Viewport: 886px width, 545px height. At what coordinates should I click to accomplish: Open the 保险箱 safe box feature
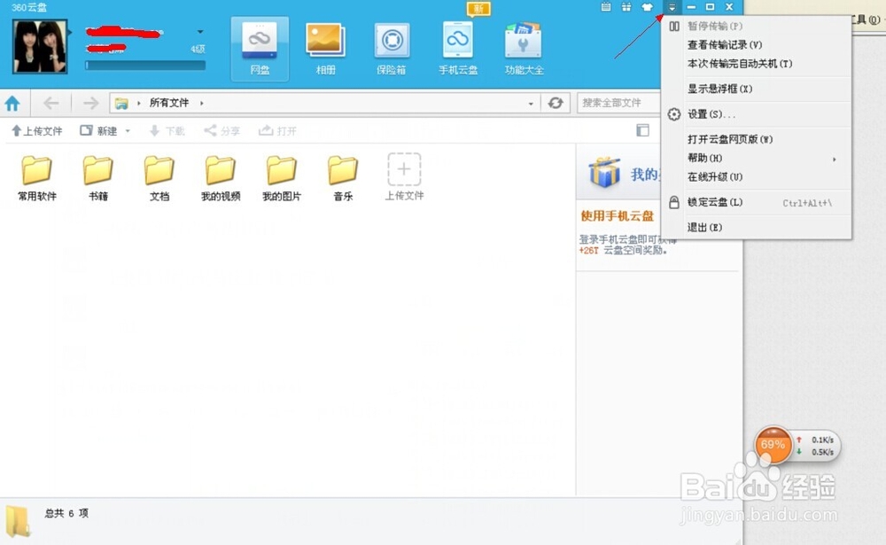click(391, 44)
